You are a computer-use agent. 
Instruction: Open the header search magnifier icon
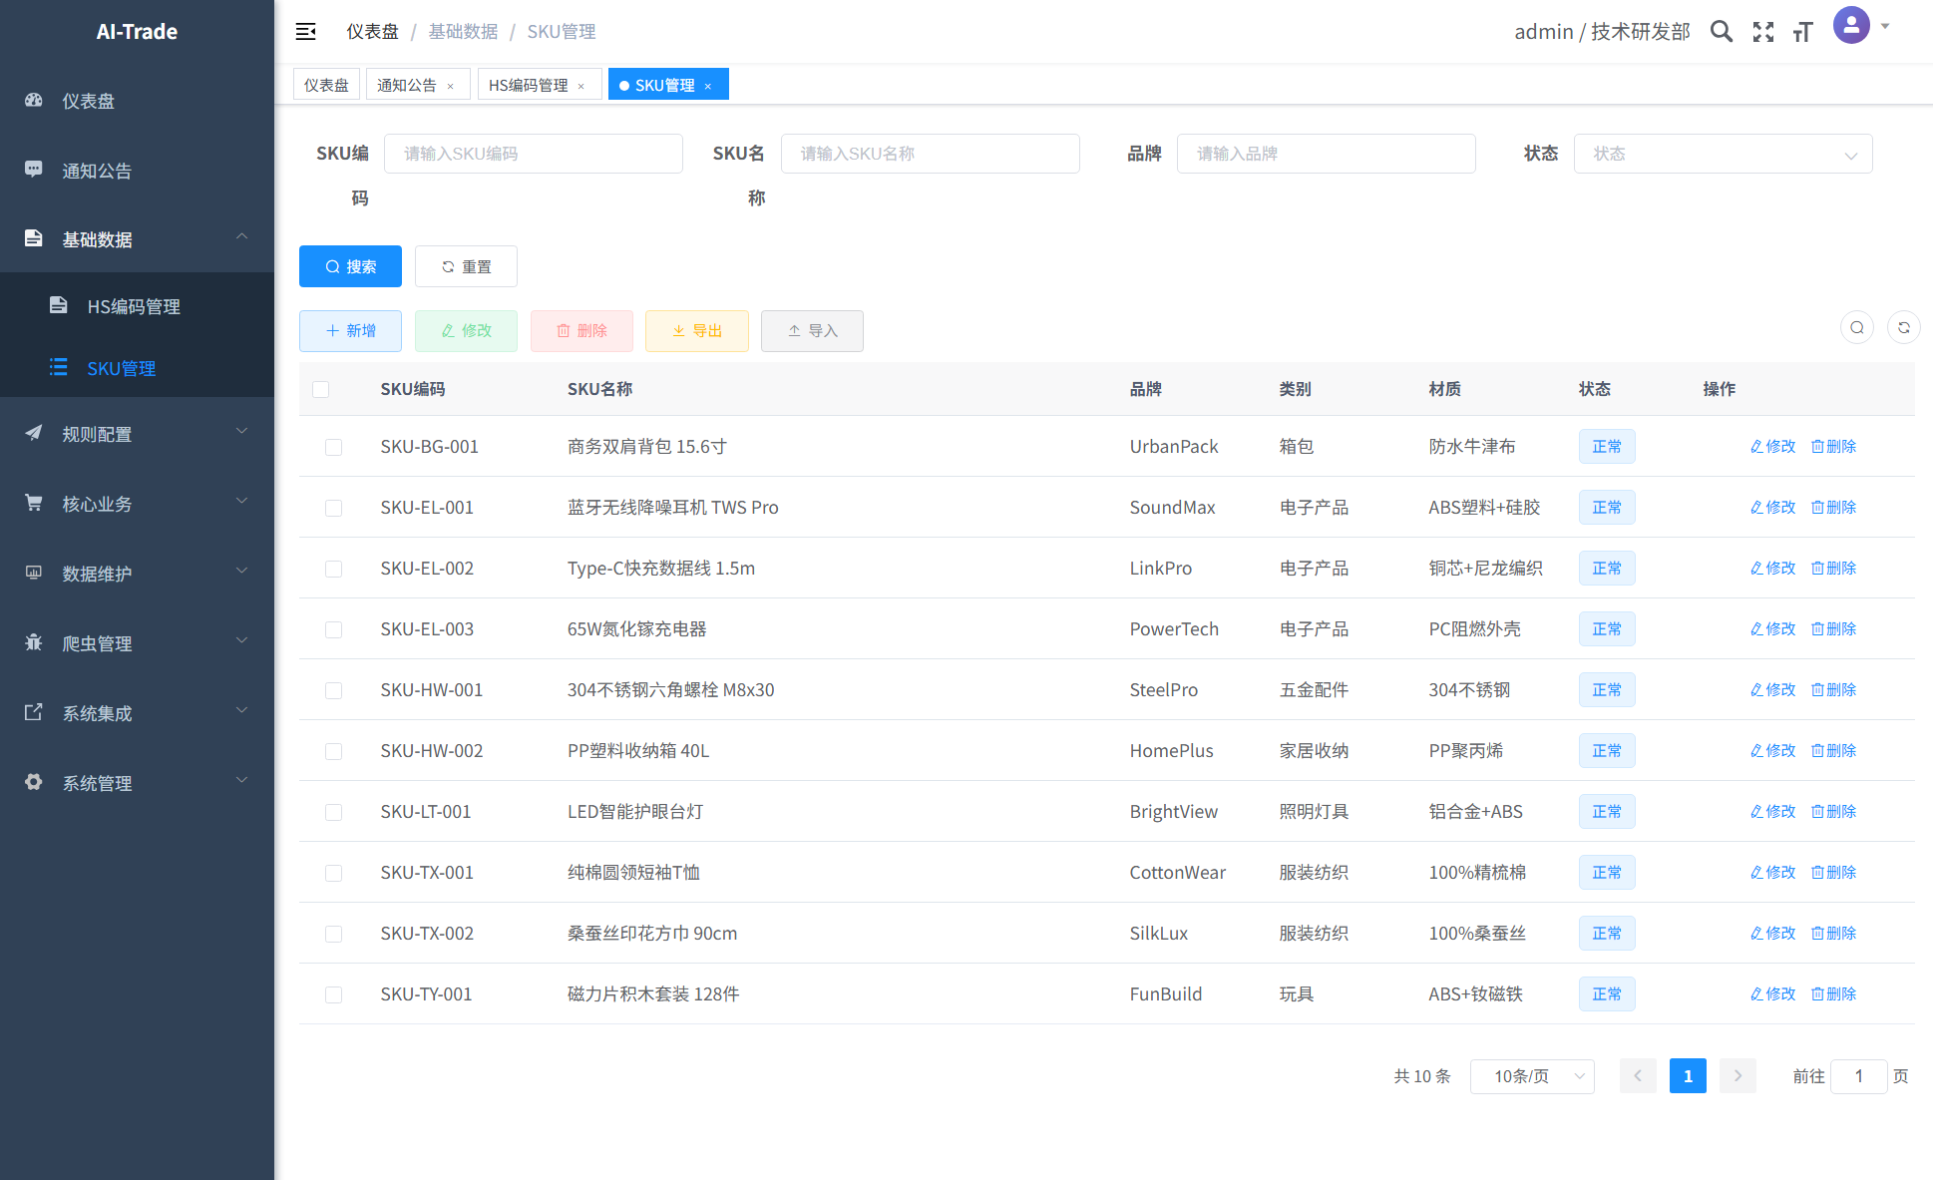(x=1721, y=32)
